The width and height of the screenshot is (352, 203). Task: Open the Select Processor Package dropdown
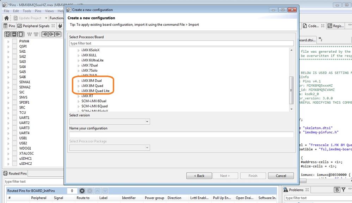(110, 148)
